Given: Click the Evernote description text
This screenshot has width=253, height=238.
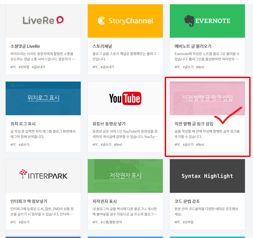Looking at the screenshot, I should [x=207, y=56].
